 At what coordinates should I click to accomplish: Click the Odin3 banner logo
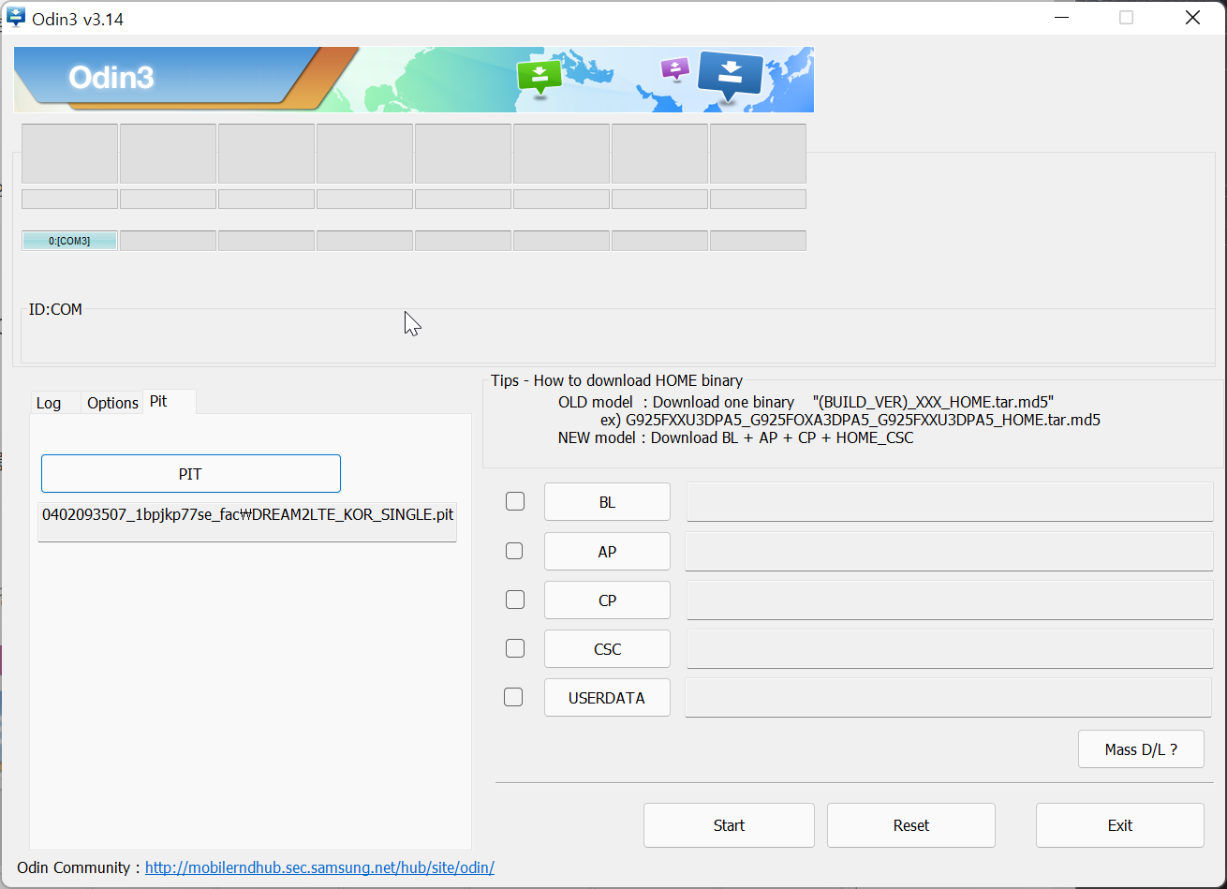click(111, 78)
